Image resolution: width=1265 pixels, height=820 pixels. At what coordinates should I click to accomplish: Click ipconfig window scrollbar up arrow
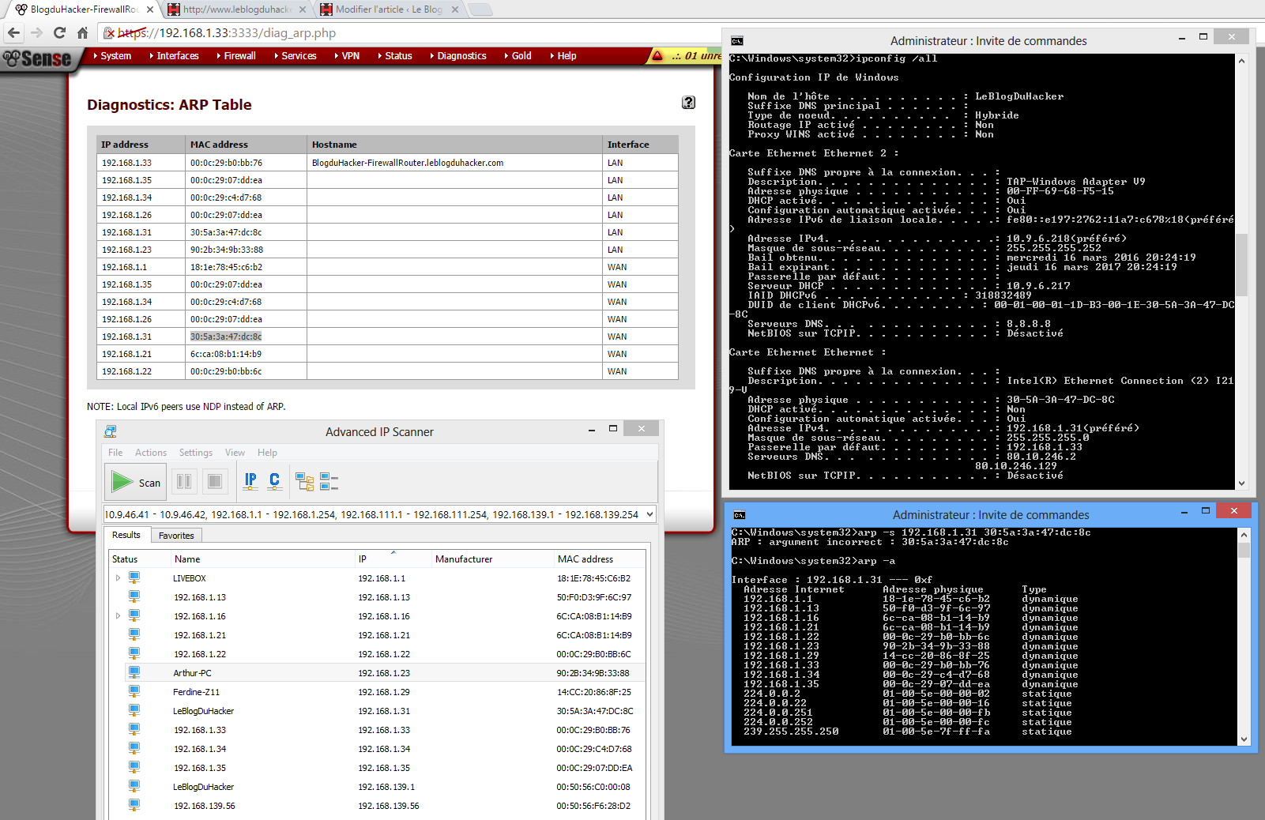coord(1241,61)
